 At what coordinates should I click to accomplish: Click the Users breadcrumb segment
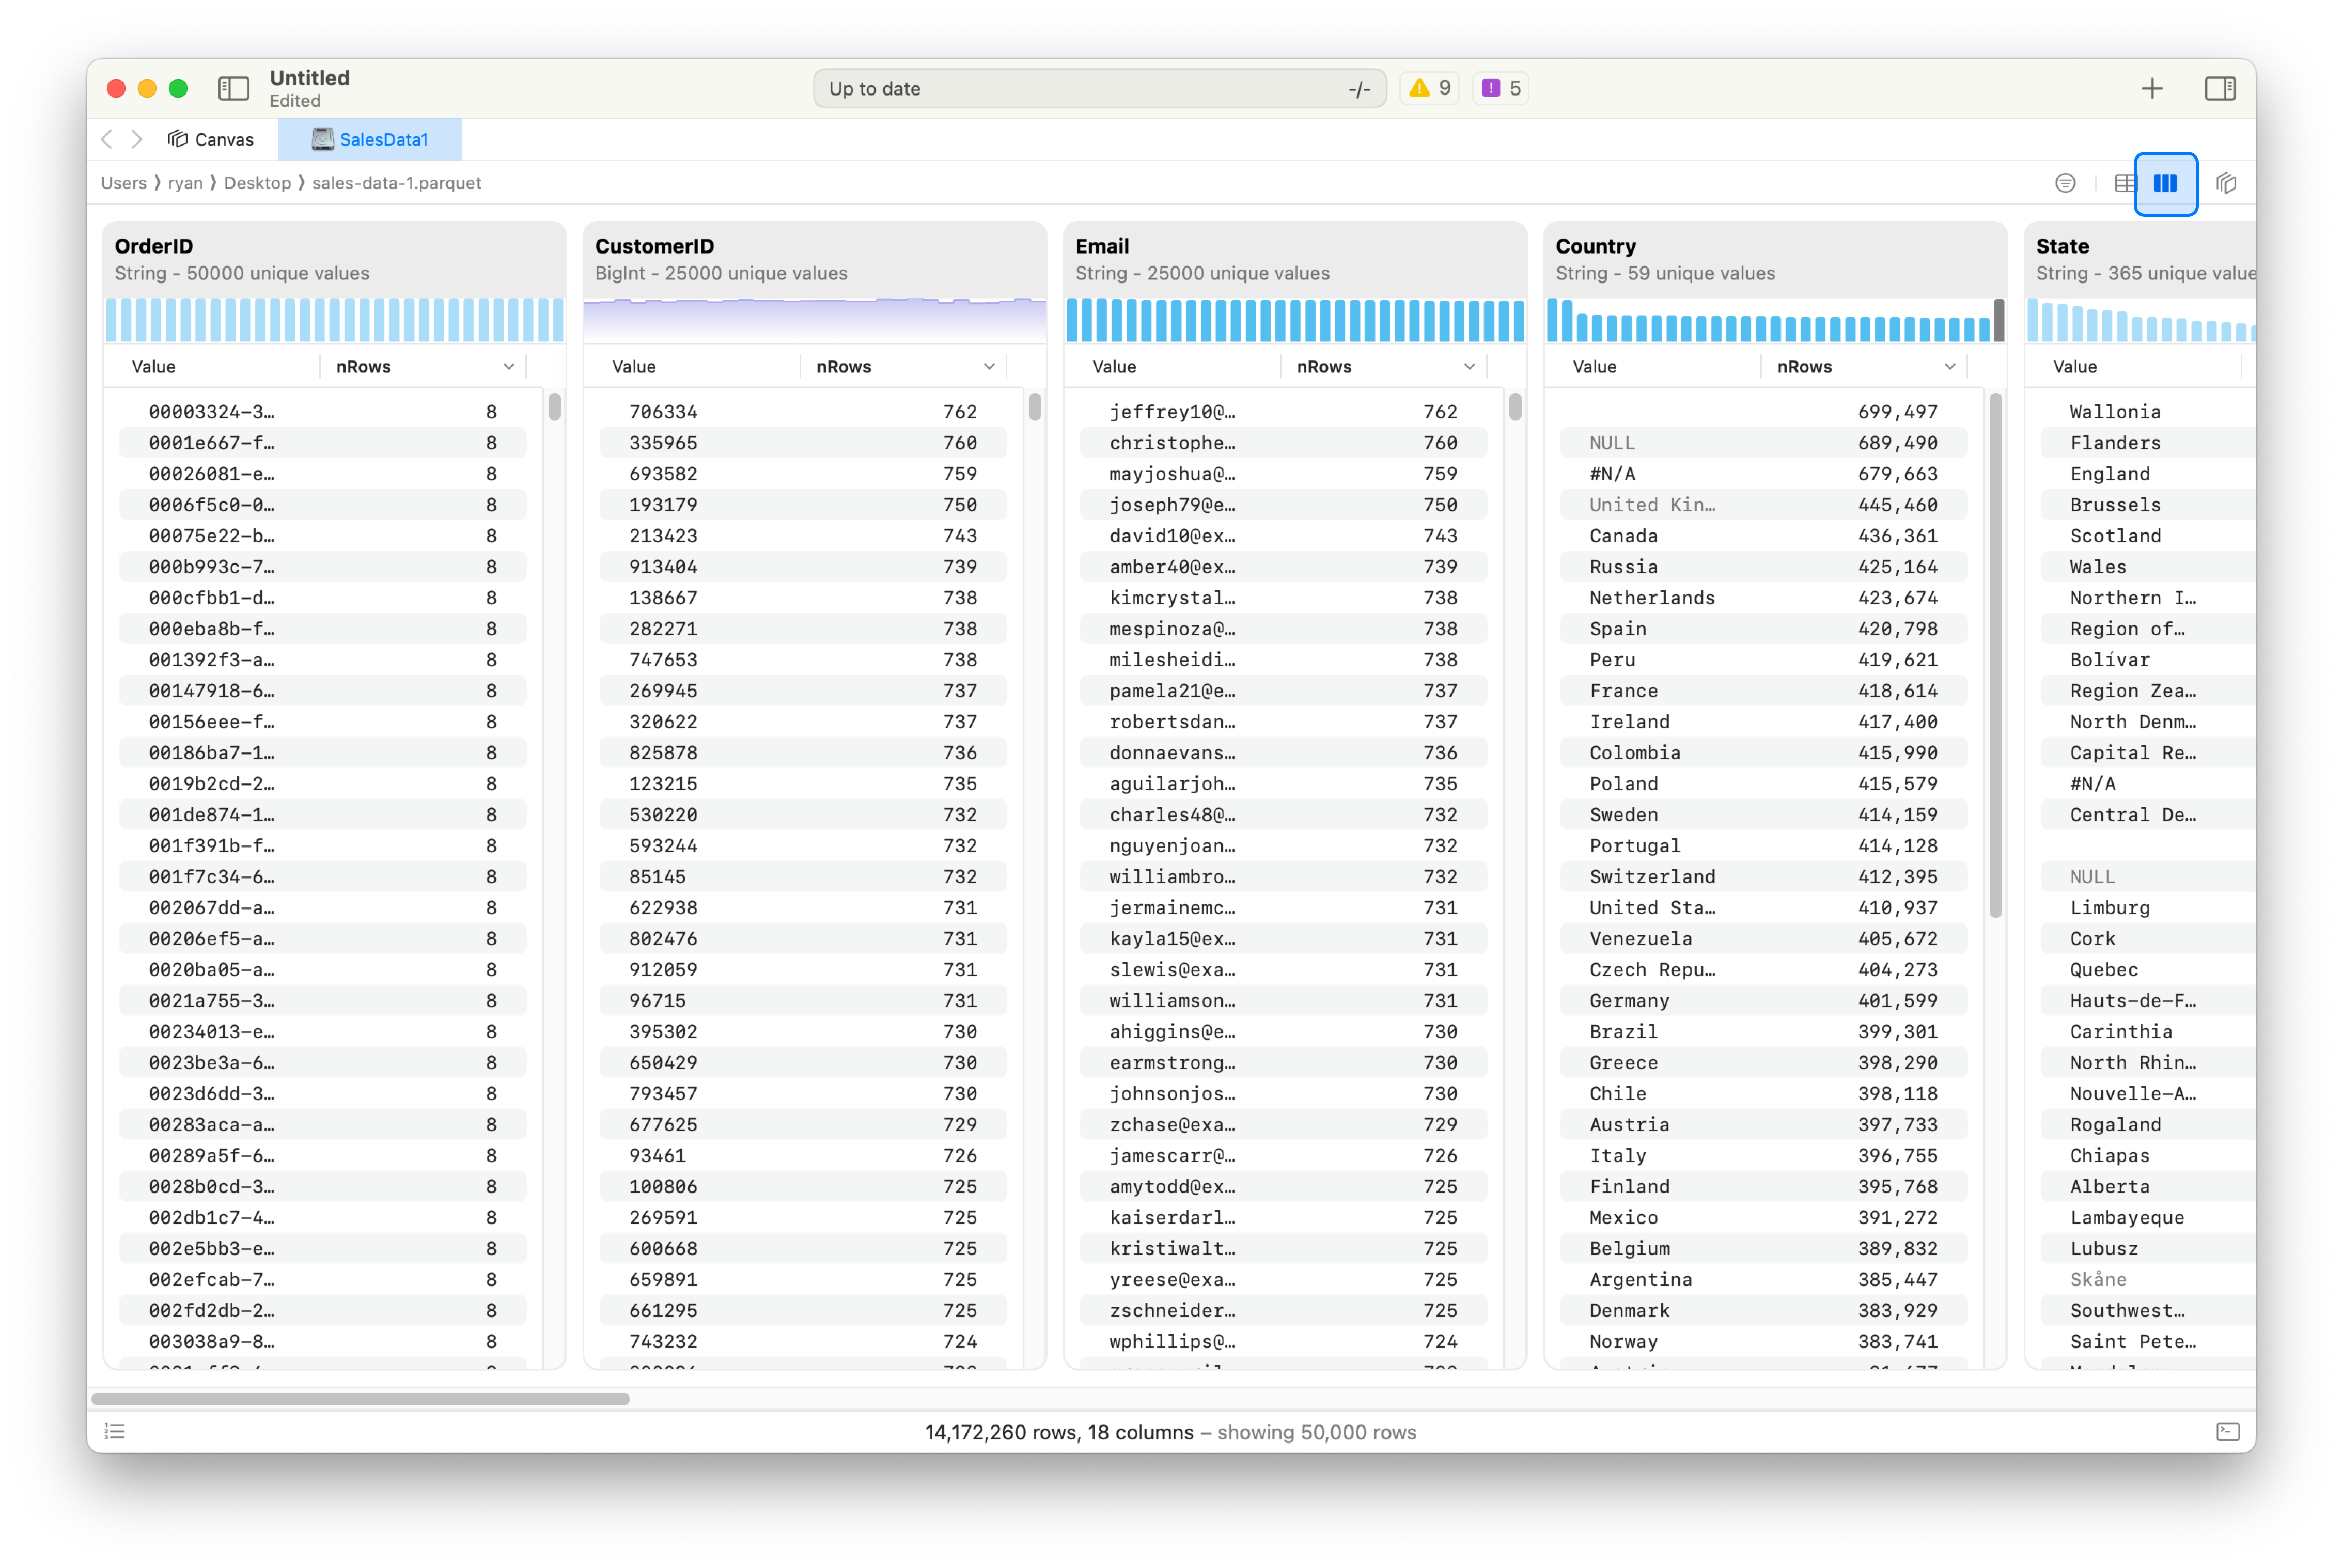[x=123, y=183]
